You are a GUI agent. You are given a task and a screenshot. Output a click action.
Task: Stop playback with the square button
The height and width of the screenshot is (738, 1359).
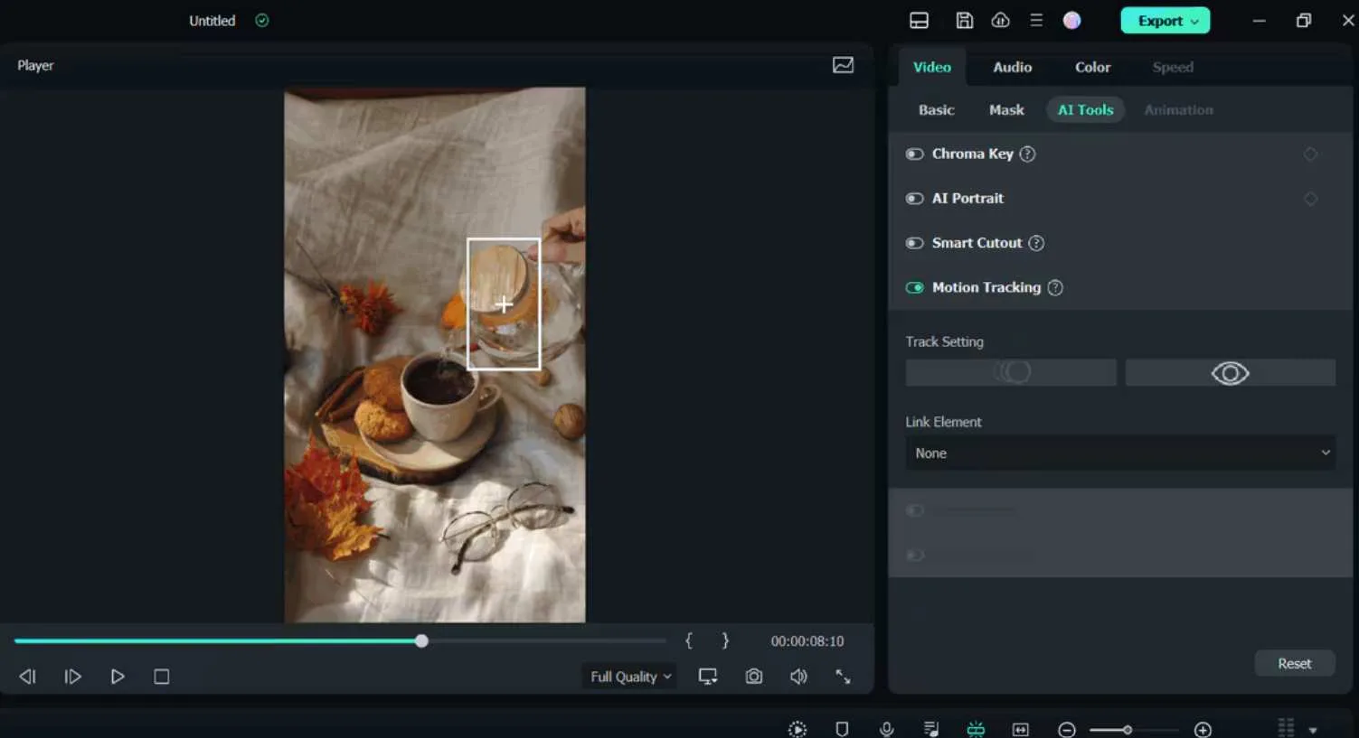coord(162,677)
